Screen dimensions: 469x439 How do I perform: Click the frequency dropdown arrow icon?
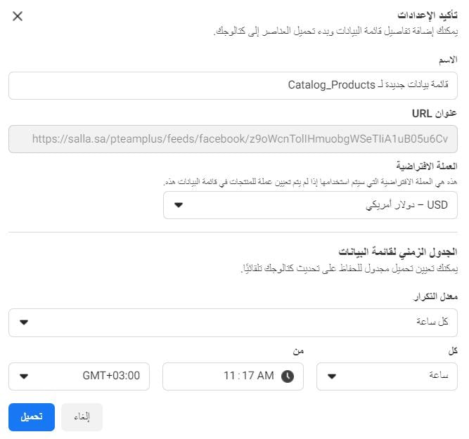[24, 322]
